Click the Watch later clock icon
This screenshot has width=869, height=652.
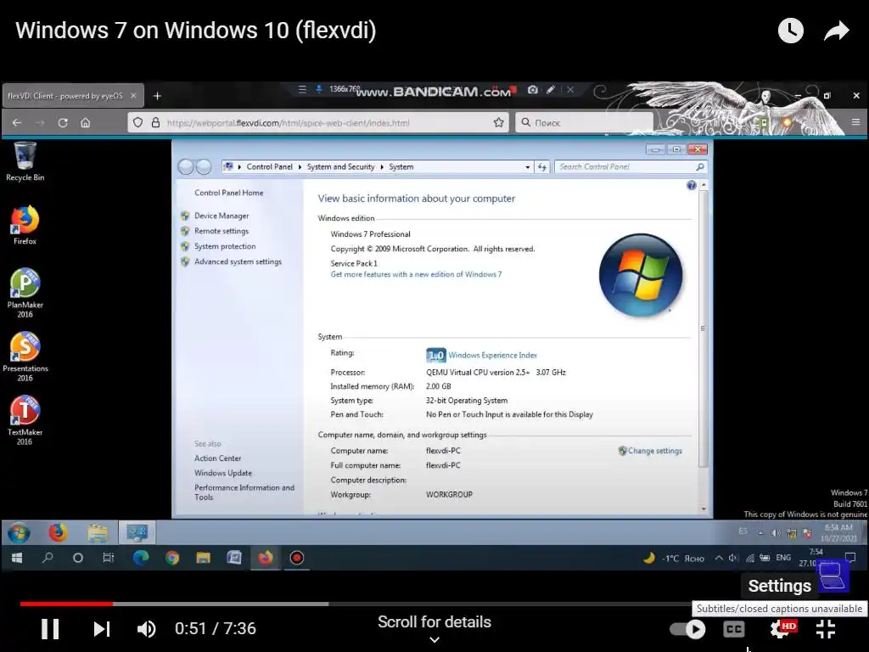[x=790, y=31]
